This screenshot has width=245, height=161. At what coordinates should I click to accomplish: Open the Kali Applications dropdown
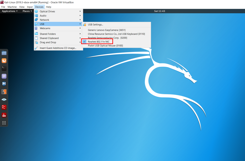pos(10,11)
